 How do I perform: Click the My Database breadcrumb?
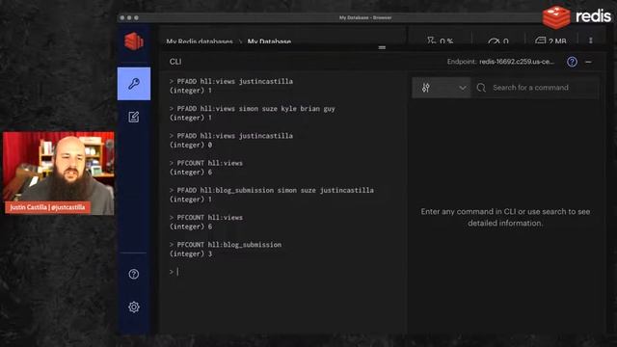[x=269, y=41]
